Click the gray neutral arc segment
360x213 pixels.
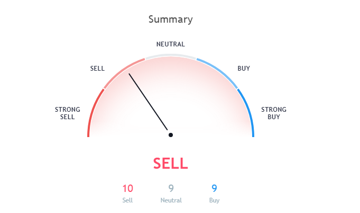tap(171, 56)
